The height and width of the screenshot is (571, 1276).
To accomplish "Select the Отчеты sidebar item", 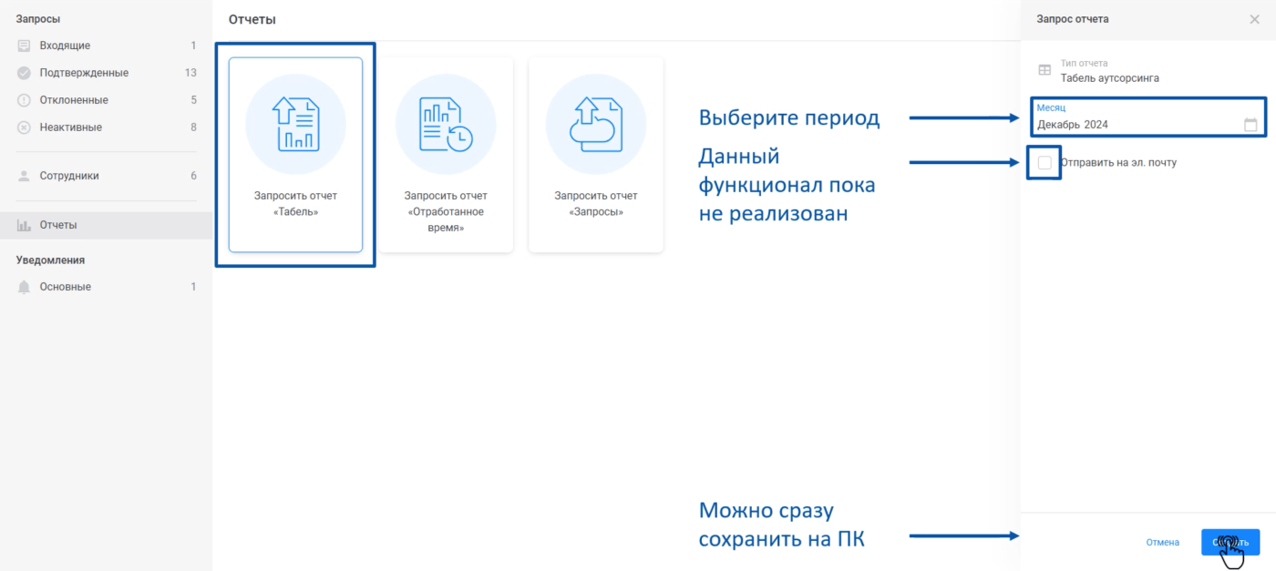I will [58, 225].
